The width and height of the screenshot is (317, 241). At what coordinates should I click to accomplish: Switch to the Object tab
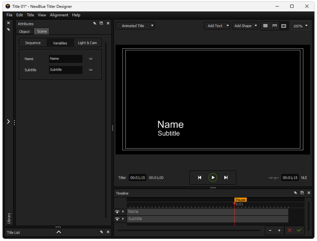25,32
